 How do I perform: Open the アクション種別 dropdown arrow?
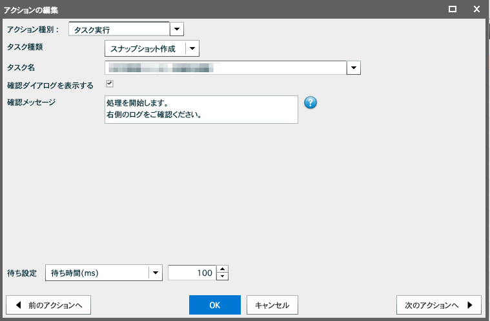pos(176,29)
